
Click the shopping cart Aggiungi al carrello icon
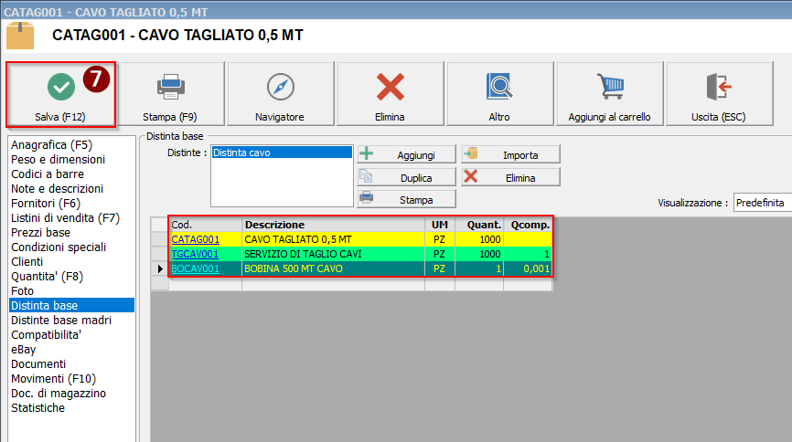(x=609, y=87)
